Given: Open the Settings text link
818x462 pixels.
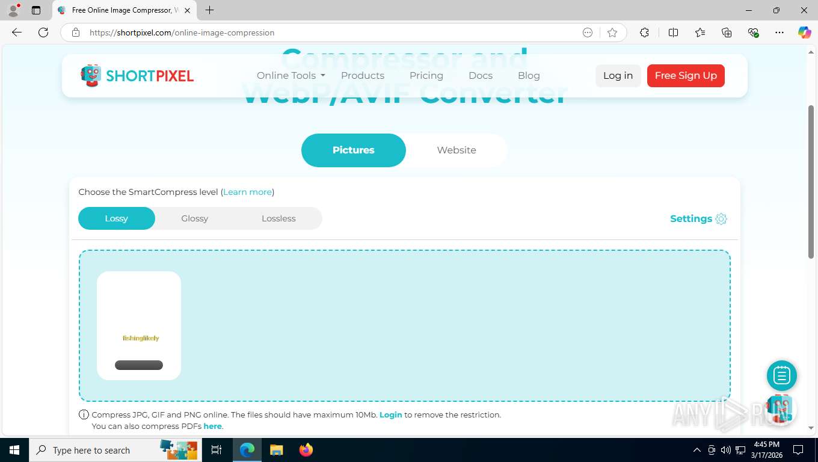Looking at the screenshot, I should click(691, 219).
